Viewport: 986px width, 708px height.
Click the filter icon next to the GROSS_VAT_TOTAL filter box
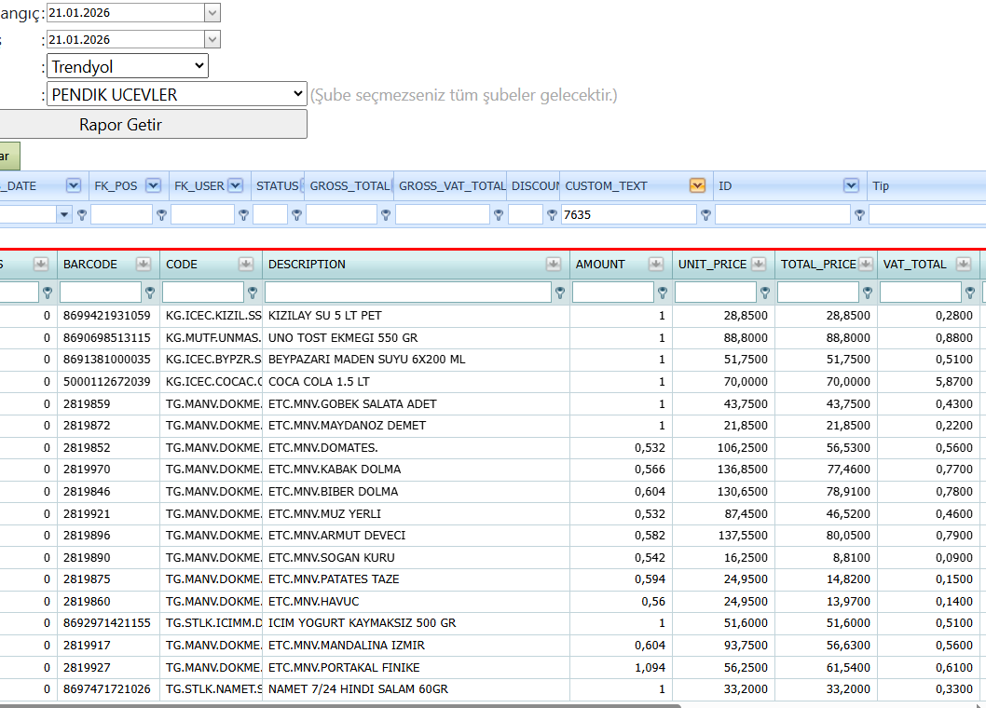click(x=498, y=215)
